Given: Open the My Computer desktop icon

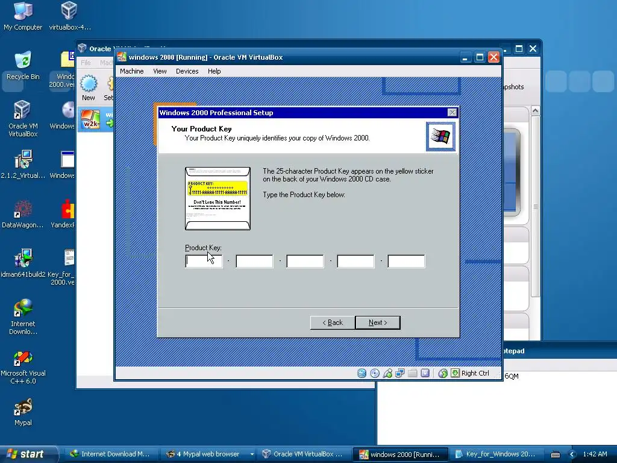Looking at the screenshot, I should tap(23, 16).
